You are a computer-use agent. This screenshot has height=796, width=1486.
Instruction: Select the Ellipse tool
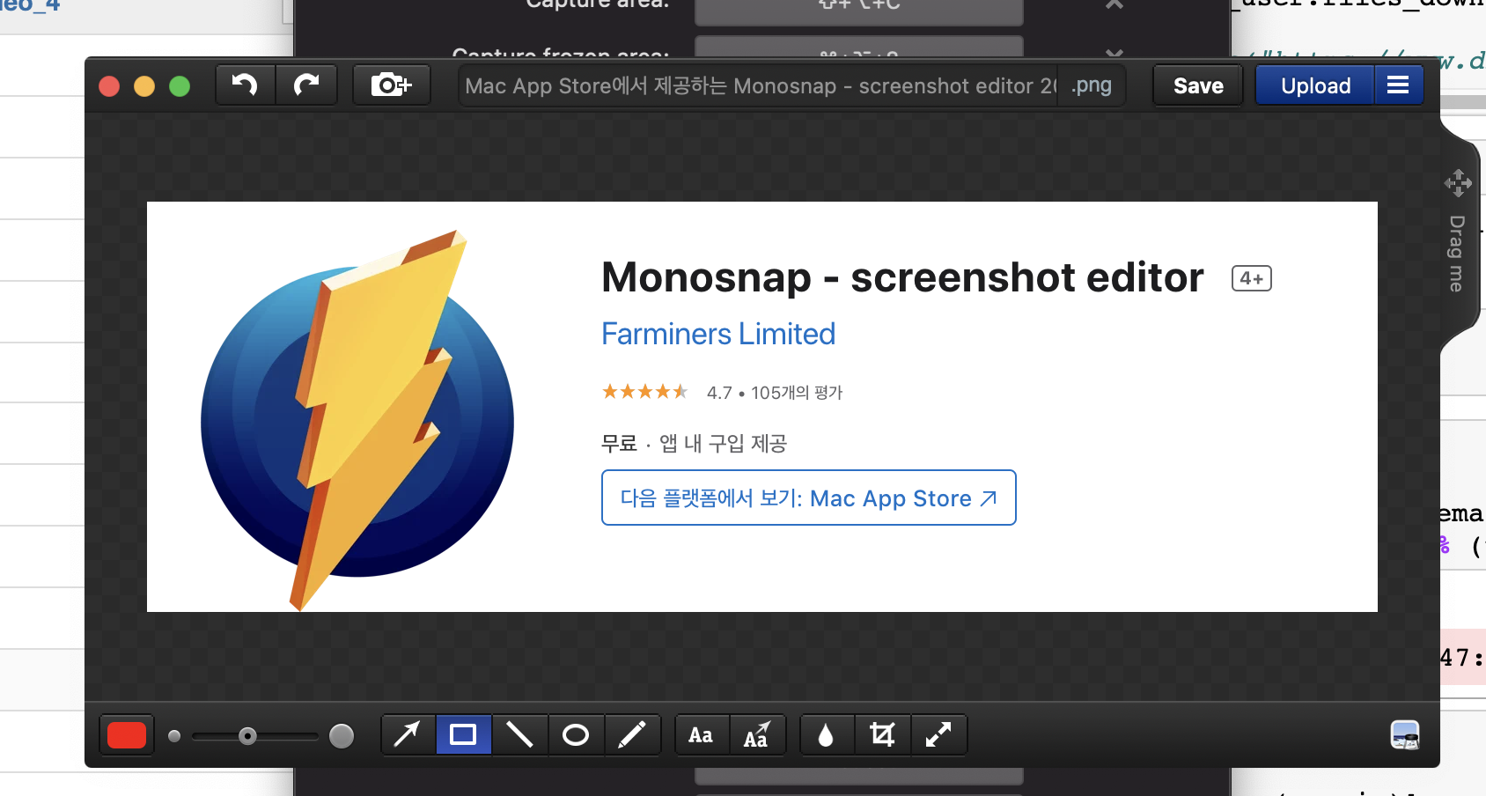click(x=576, y=735)
